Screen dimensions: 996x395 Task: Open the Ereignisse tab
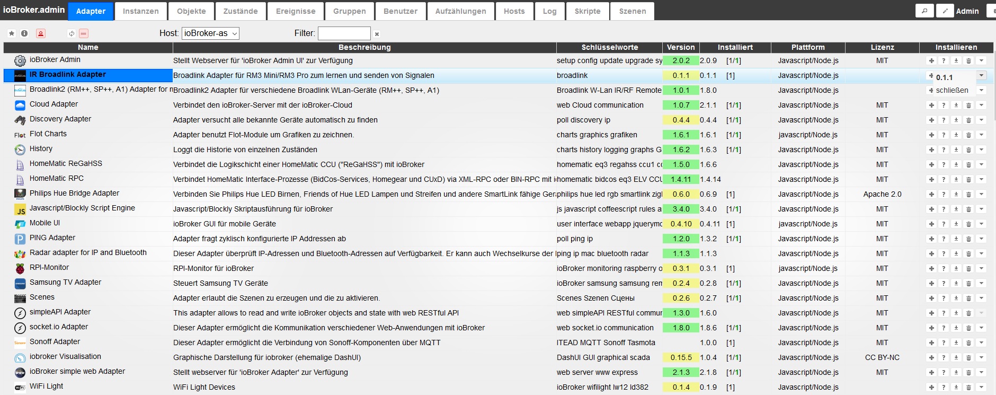click(296, 11)
